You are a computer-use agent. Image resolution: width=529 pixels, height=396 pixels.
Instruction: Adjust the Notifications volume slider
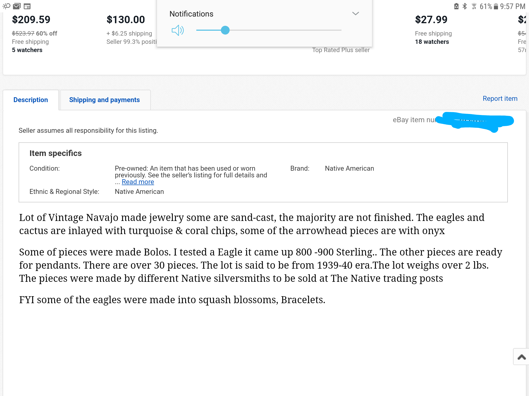pos(225,30)
